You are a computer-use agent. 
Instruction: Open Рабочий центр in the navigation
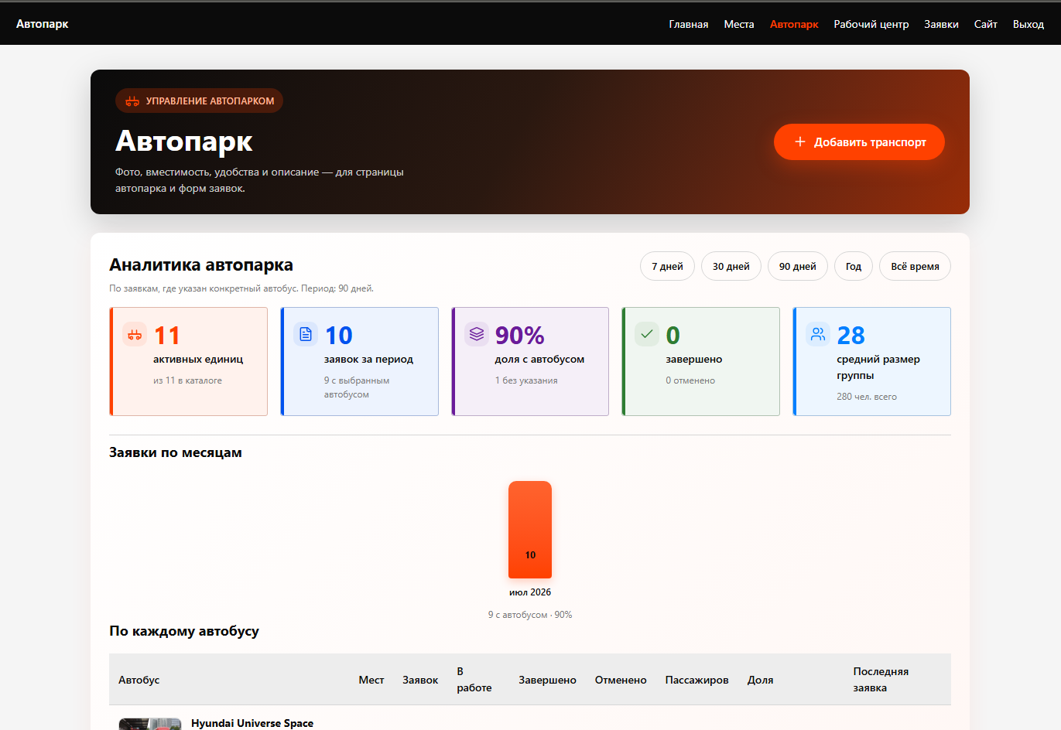[x=871, y=24]
